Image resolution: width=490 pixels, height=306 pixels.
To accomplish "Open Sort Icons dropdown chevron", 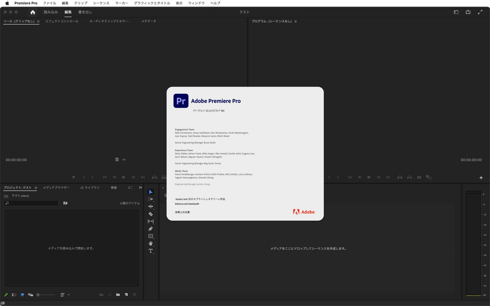I will pos(69,295).
